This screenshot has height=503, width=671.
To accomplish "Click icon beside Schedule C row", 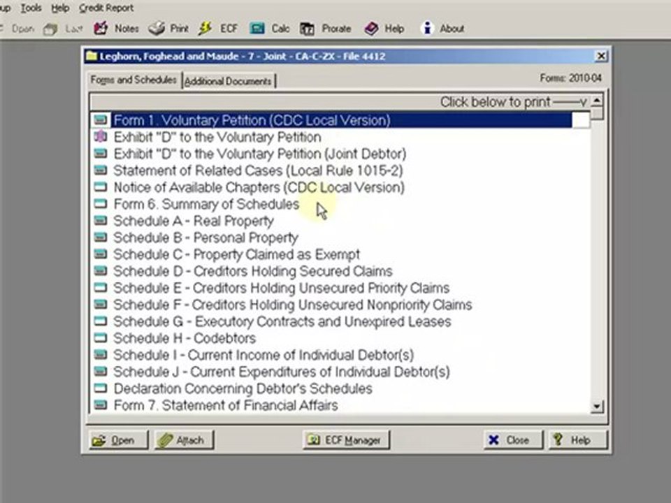I will [101, 254].
